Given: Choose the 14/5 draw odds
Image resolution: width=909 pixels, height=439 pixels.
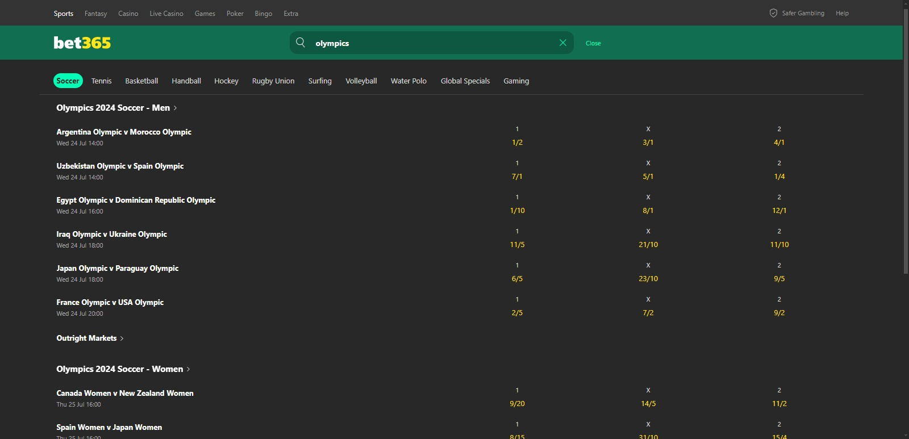Looking at the screenshot, I should click(648, 404).
